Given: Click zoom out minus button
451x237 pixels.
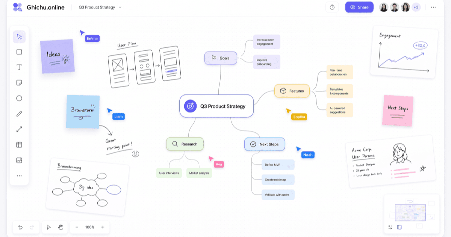Looking at the screenshot, I should point(77,227).
